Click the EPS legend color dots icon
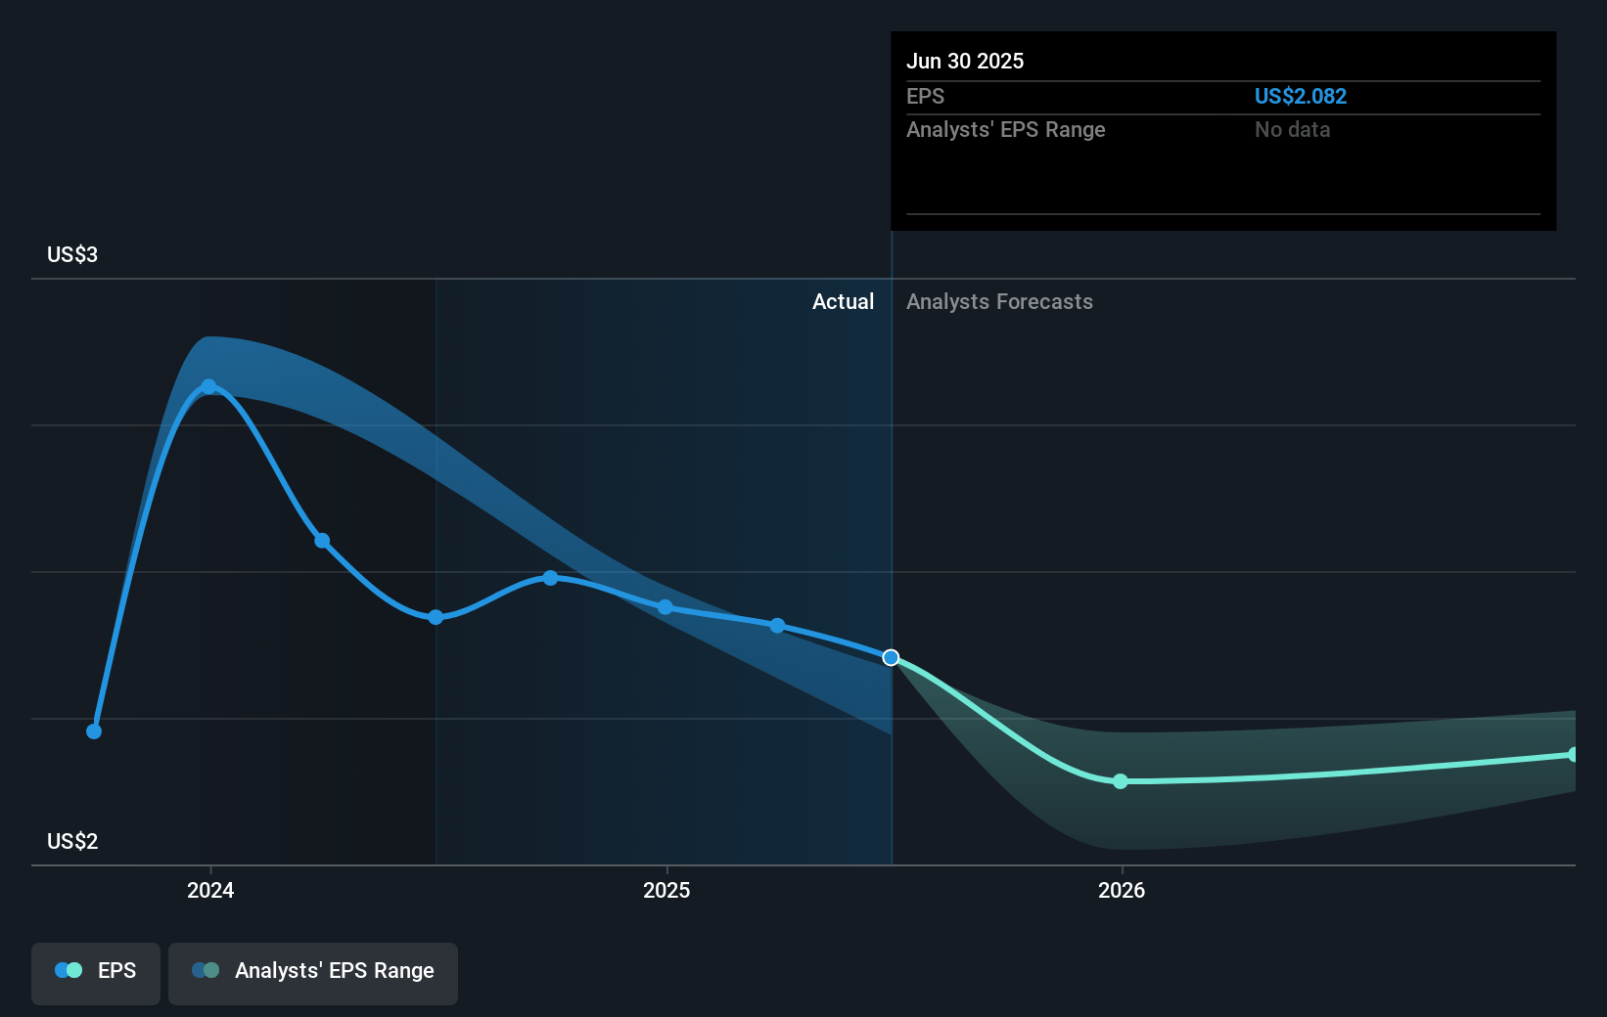Viewport: 1607px width, 1017px height. tap(69, 970)
